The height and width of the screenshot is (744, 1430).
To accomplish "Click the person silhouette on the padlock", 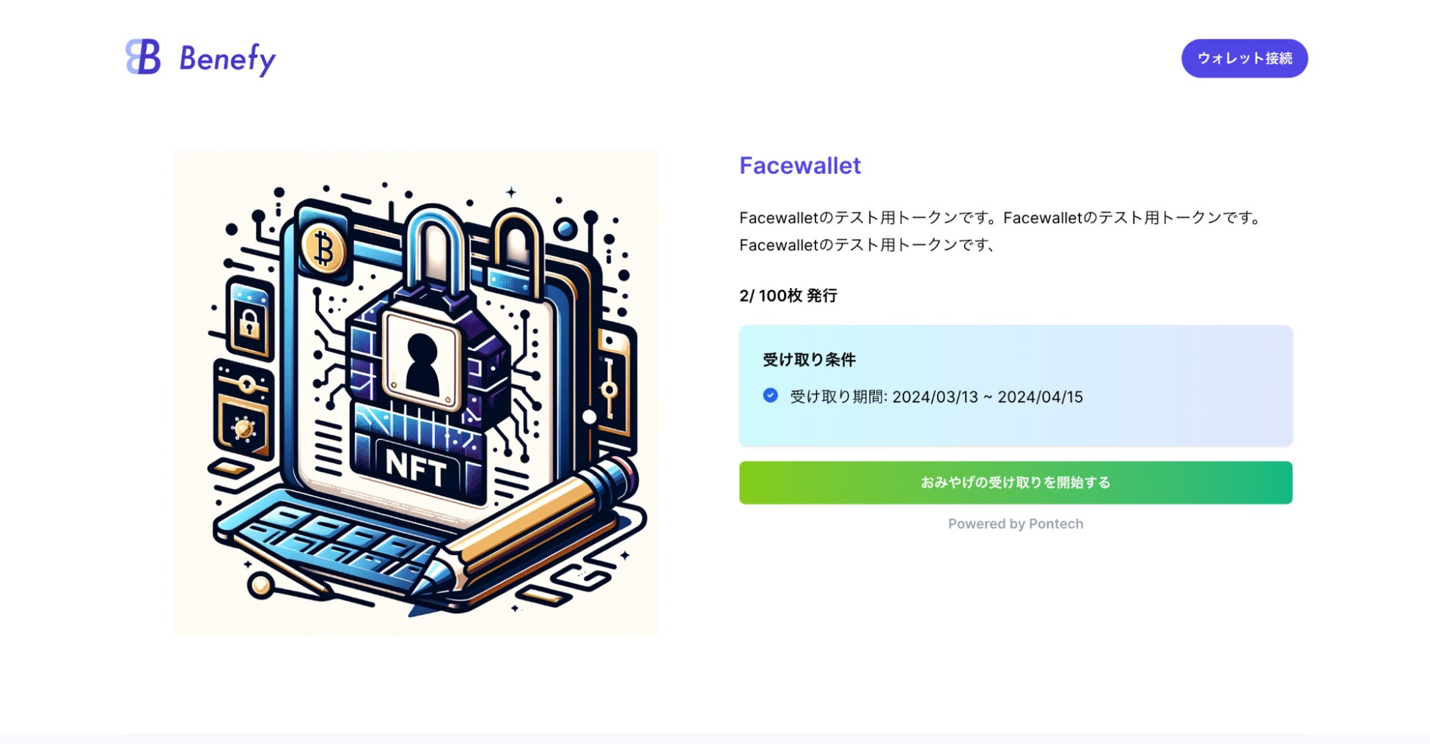I will [x=422, y=362].
